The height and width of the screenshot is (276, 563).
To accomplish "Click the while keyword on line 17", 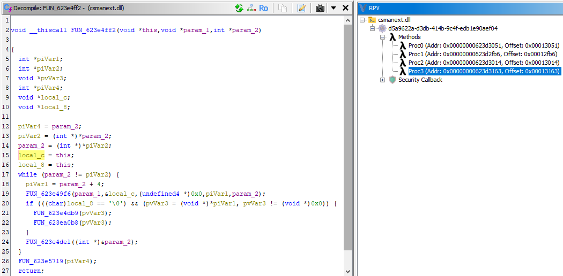I will point(28,175).
